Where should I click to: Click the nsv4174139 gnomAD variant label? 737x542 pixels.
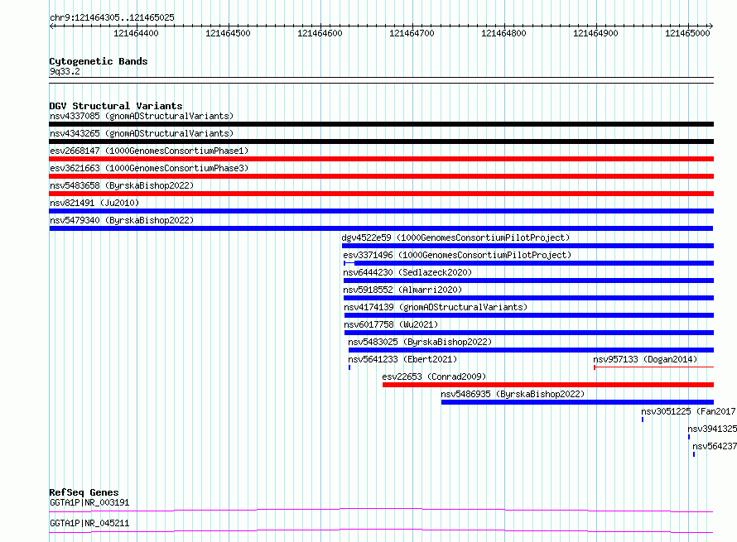(436, 307)
